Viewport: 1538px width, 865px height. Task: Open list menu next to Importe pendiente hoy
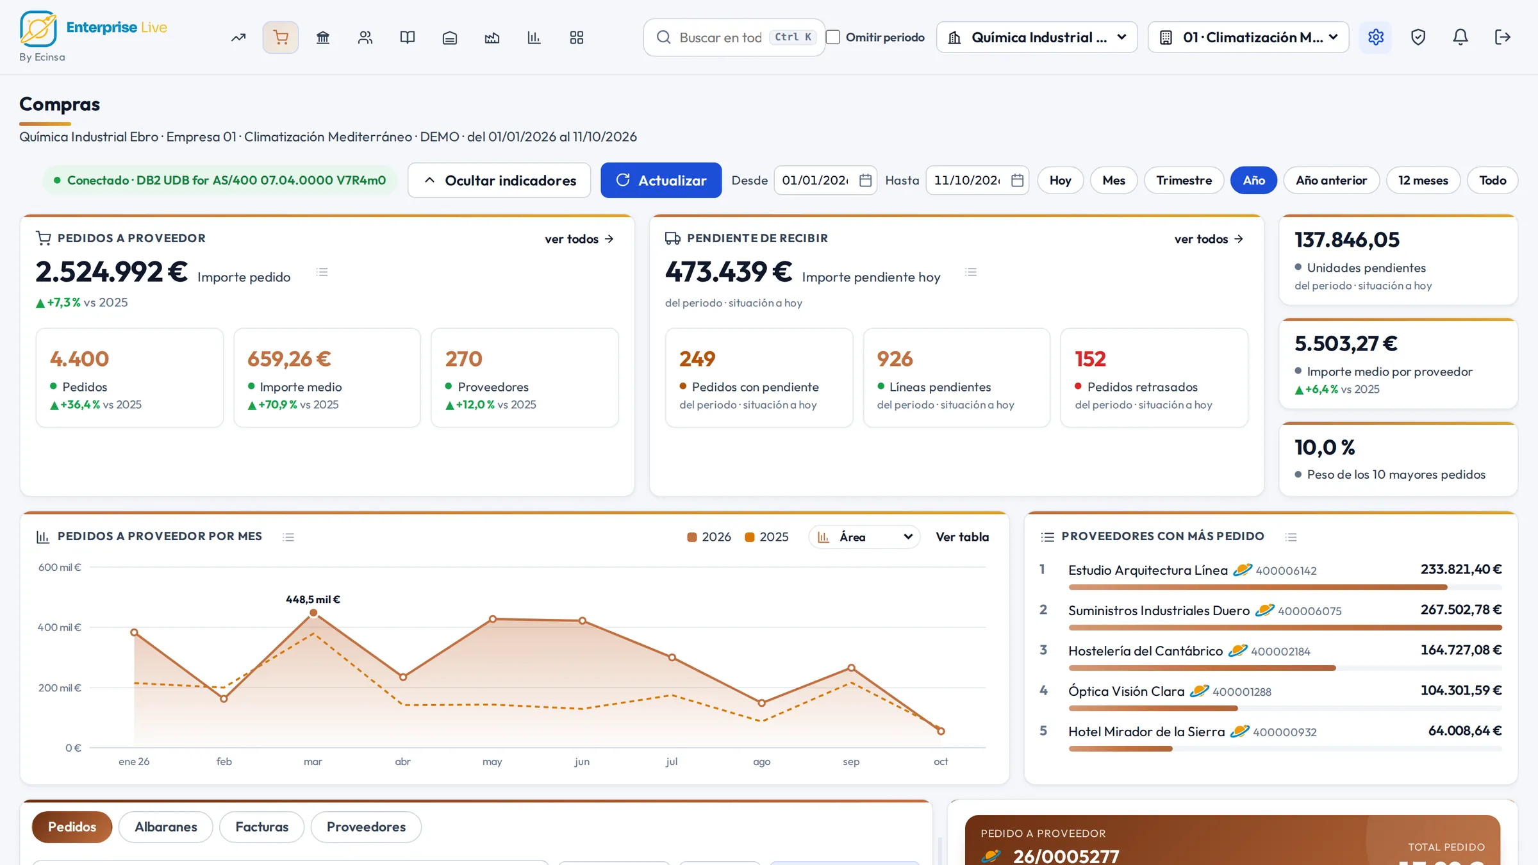pos(972,272)
